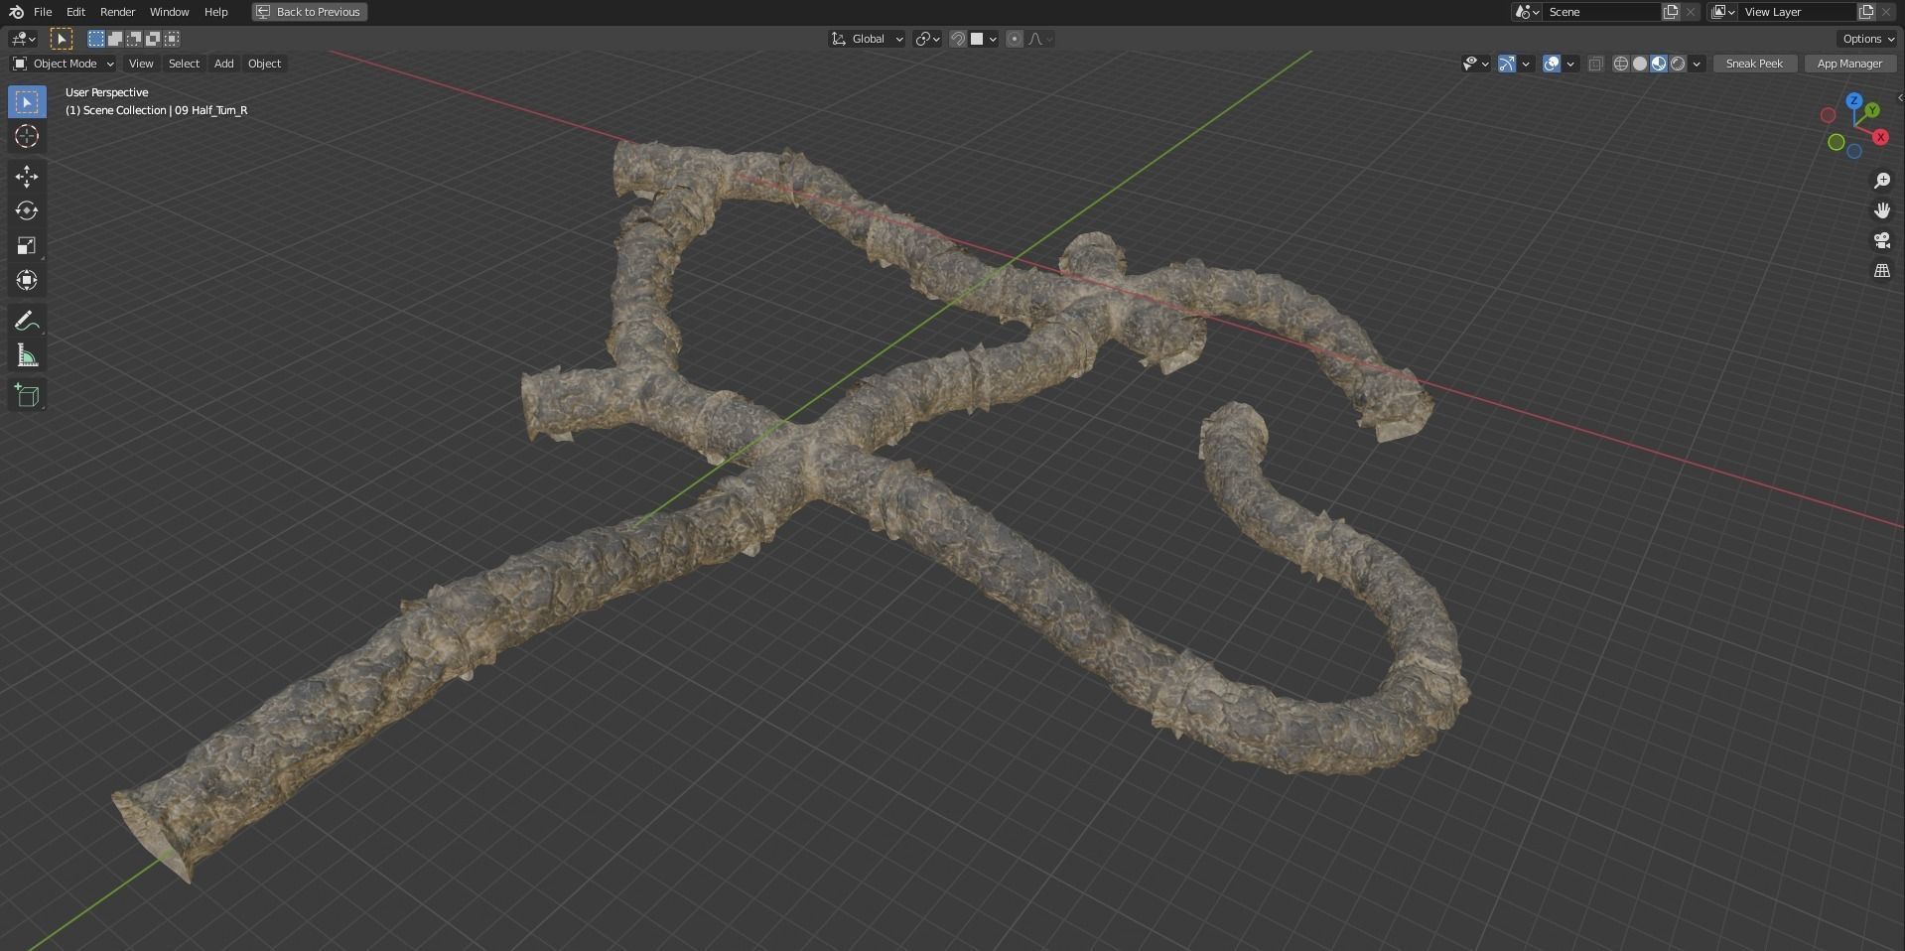Viewport: 1905px width, 951px height.
Task: Create a new scene with the copy icon
Action: click(1672, 12)
